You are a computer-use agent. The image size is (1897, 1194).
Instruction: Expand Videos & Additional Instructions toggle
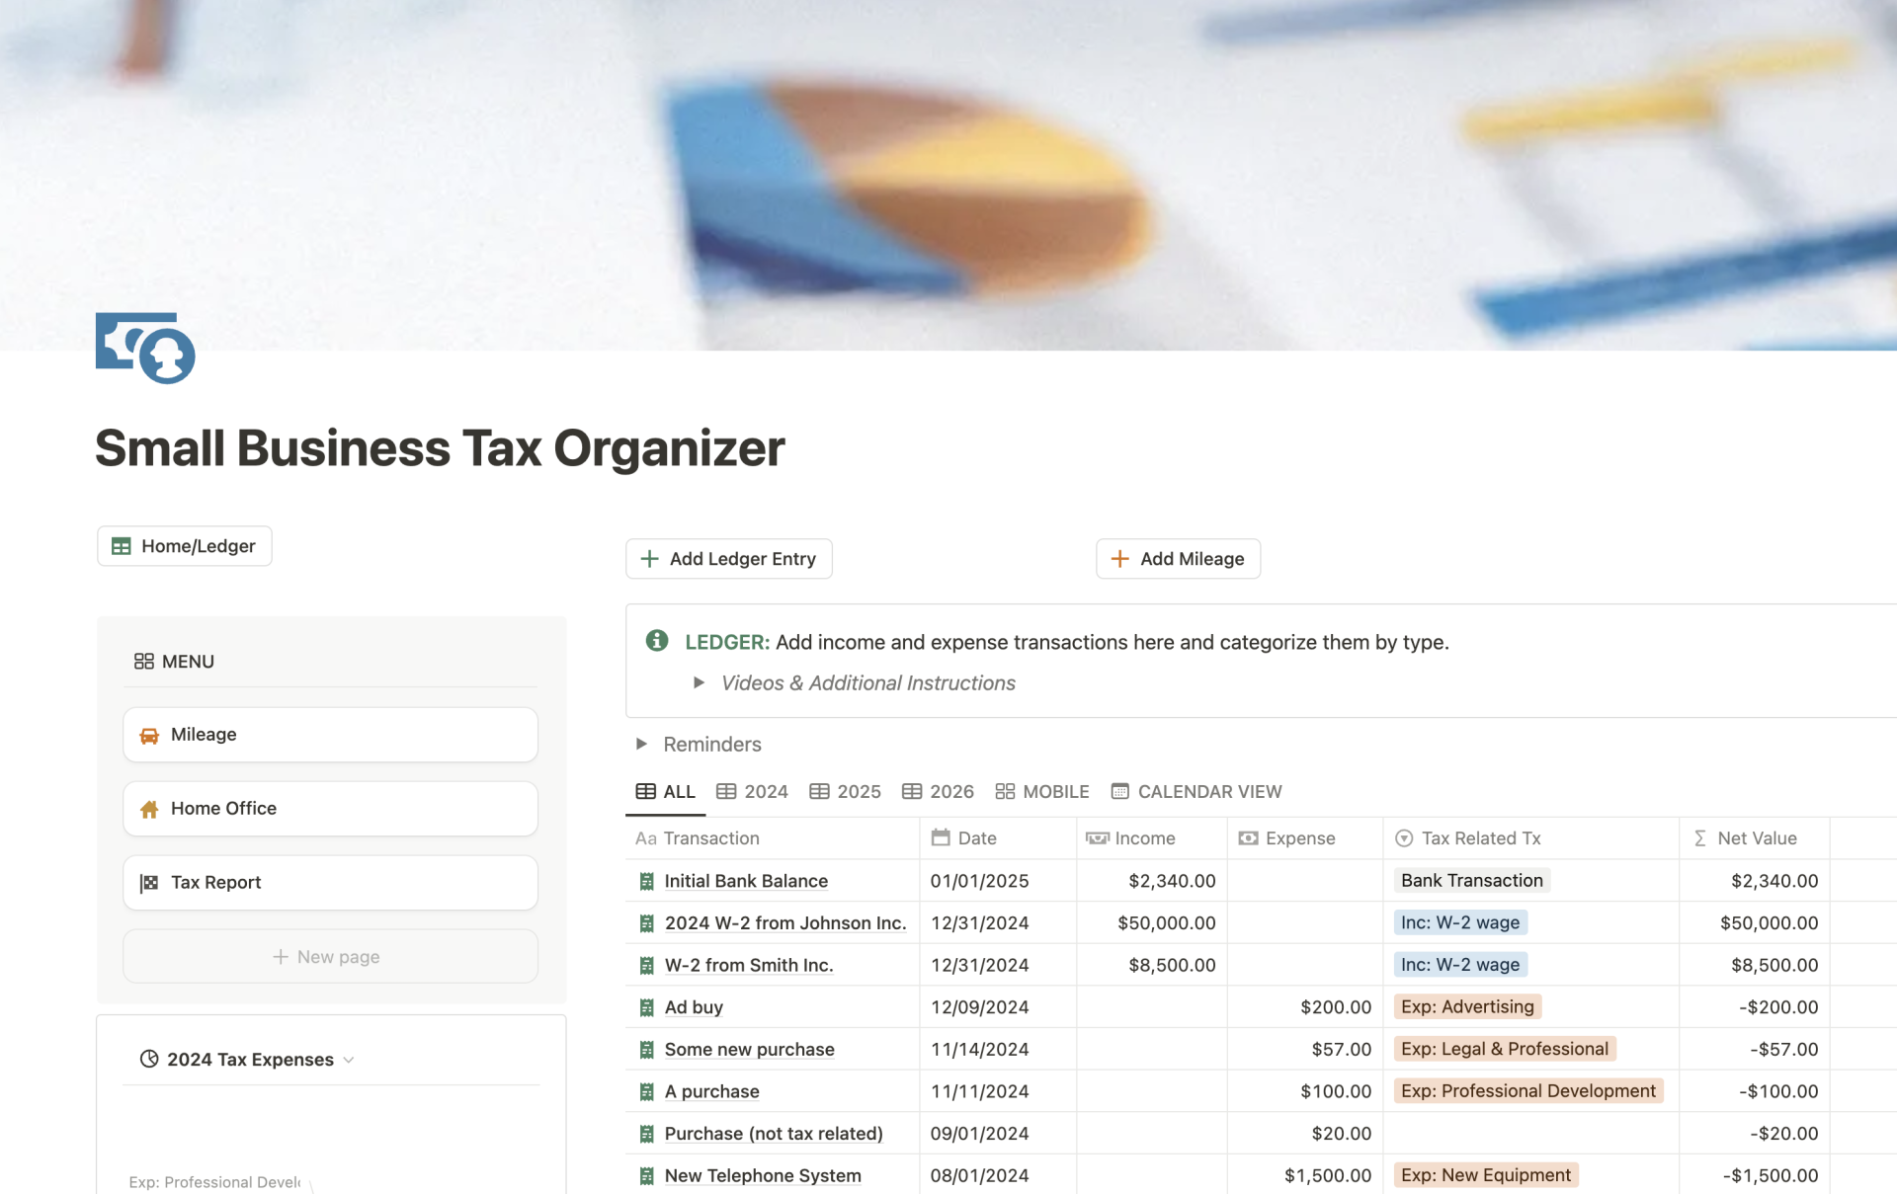point(699,682)
